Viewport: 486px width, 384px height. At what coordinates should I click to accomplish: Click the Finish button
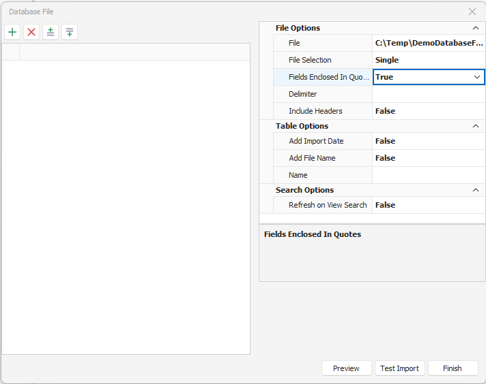(453, 368)
